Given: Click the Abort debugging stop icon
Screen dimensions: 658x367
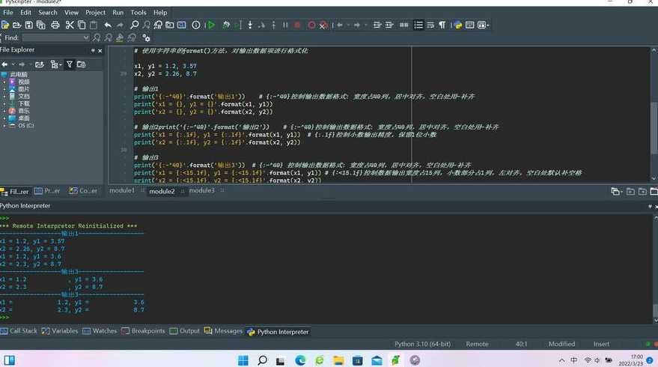Looking at the screenshot, I should (x=297, y=25).
